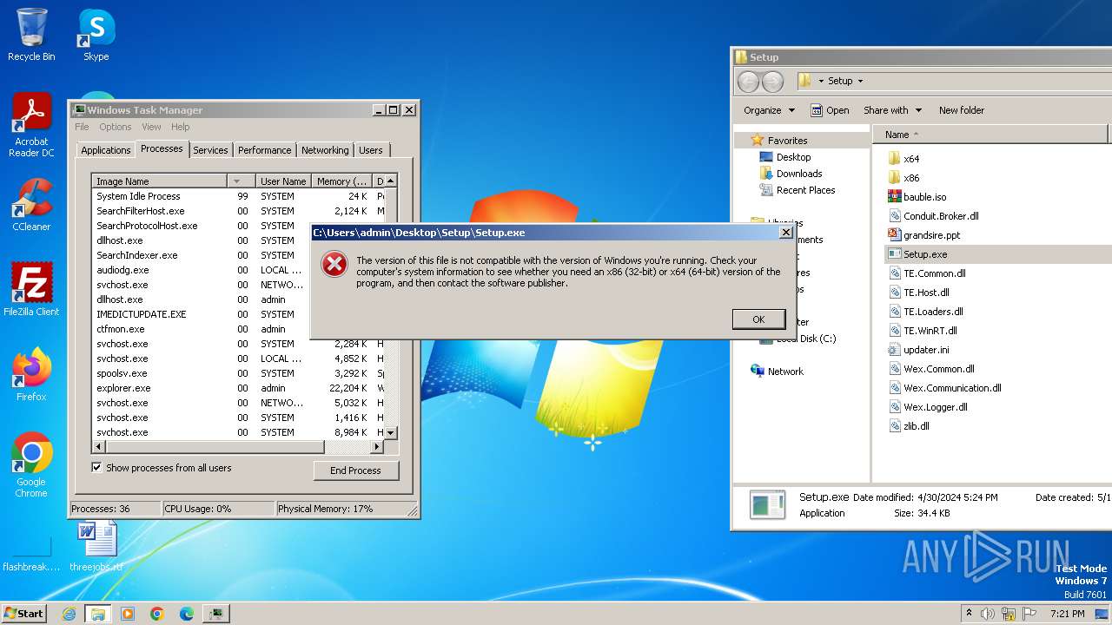Select the spoolsv.exe process row
This screenshot has width=1112, height=625.
click(x=238, y=373)
